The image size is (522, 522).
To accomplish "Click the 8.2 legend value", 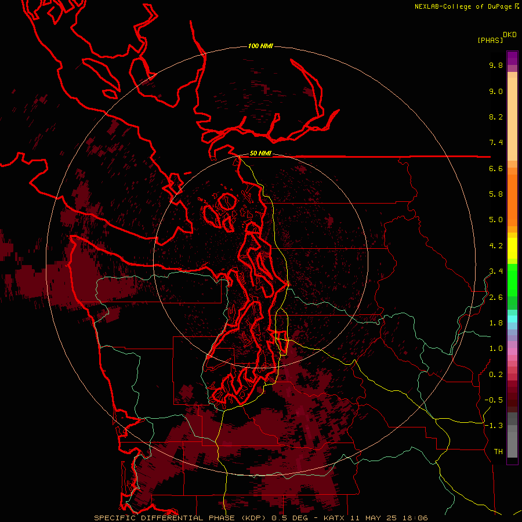I will point(496,117).
